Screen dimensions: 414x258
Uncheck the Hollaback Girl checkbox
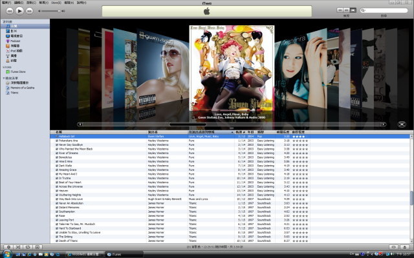pyautogui.click(x=57, y=136)
